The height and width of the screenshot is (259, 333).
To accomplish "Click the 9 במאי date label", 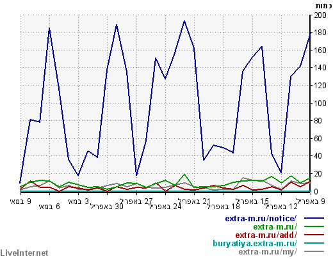I will [x=20, y=201].
